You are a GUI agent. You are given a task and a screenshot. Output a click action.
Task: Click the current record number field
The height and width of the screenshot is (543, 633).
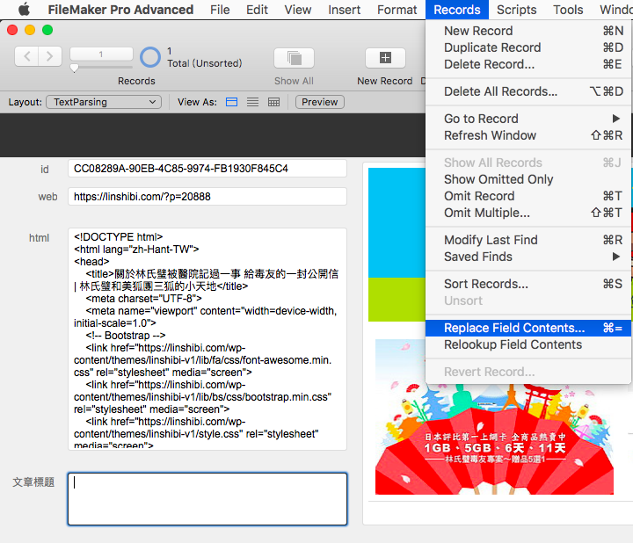[101, 54]
